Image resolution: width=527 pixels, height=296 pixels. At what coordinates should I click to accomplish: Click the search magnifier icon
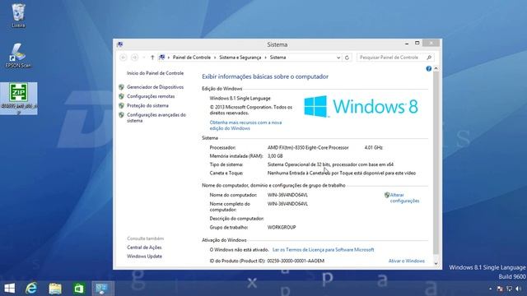click(x=429, y=58)
